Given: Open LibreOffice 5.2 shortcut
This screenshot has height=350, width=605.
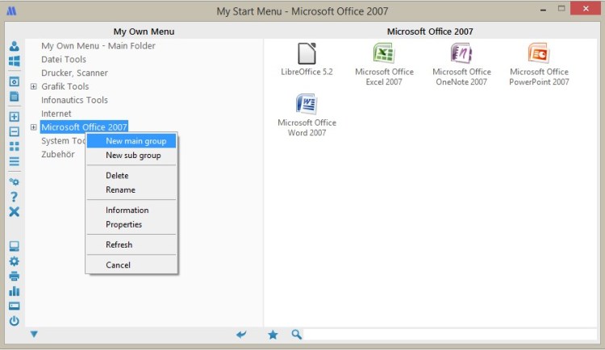Looking at the screenshot, I should pos(307,60).
